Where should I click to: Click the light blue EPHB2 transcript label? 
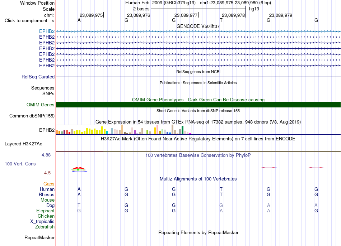(x=47, y=31)
